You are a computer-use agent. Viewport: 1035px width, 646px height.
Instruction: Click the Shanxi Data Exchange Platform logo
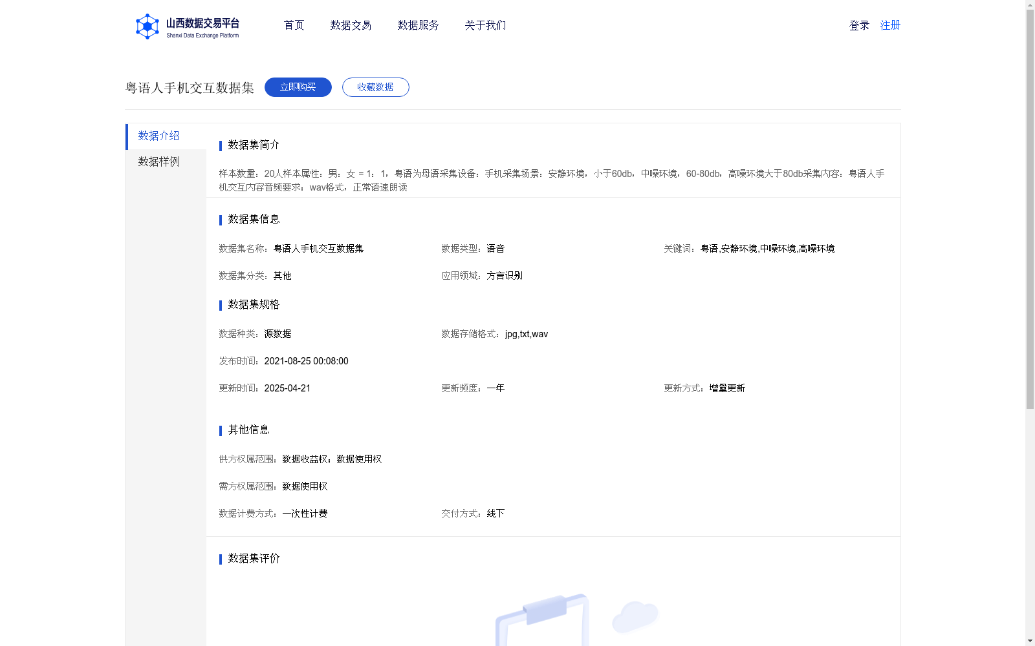(188, 26)
